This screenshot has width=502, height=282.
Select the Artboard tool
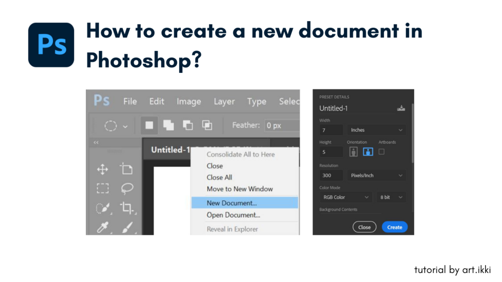click(x=126, y=169)
